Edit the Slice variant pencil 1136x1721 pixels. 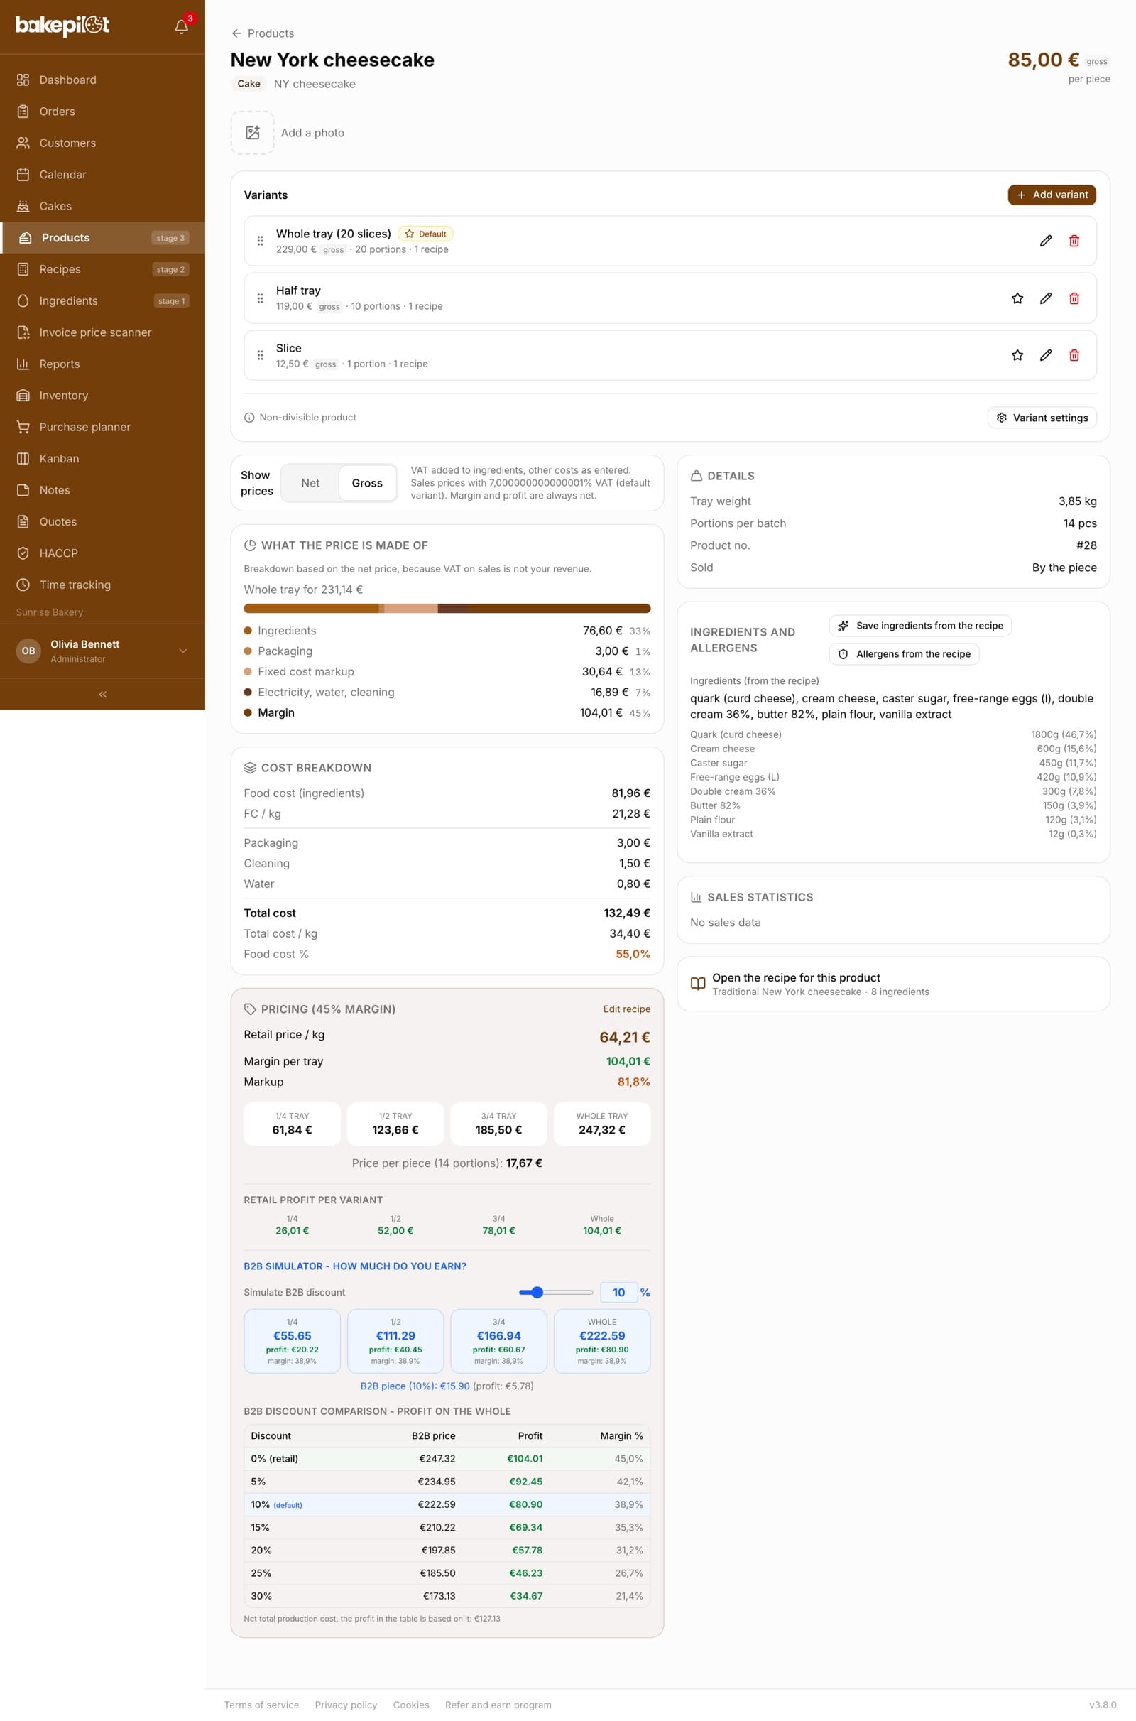click(x=1045, y=355)
